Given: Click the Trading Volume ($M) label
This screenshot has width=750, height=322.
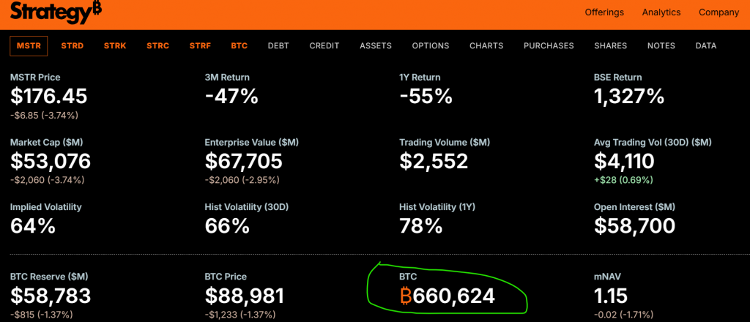Looking at the screenshot, I should (445, 142).
